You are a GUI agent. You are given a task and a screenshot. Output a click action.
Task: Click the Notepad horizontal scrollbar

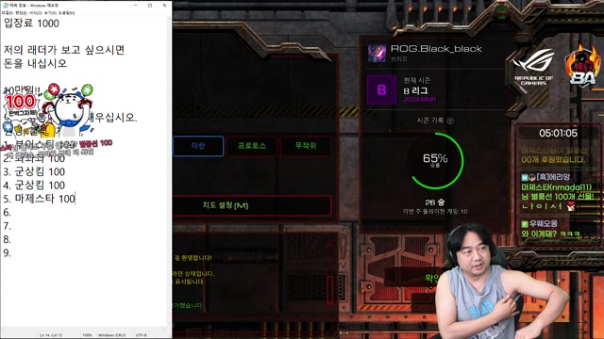click(x=84, y=329)
